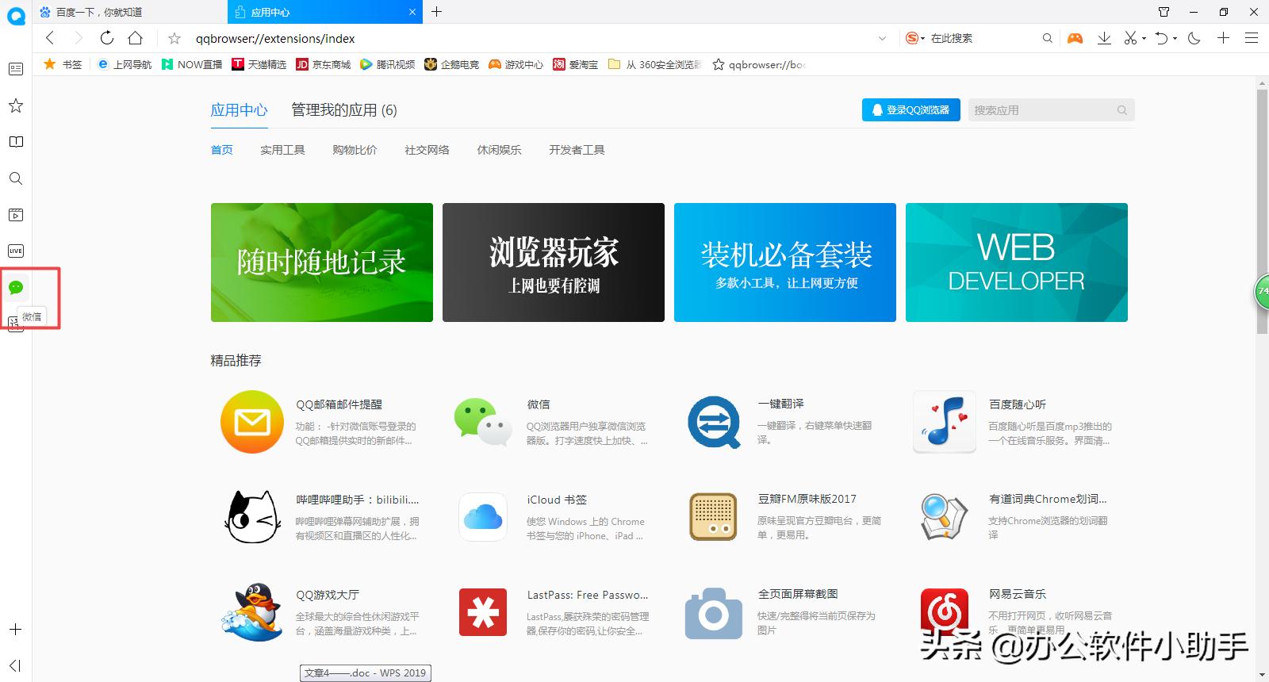Viewport: 1269px width, 682px height.
Task: Expand the address bar dropdown arrow
Action: (x=883, y=38)
